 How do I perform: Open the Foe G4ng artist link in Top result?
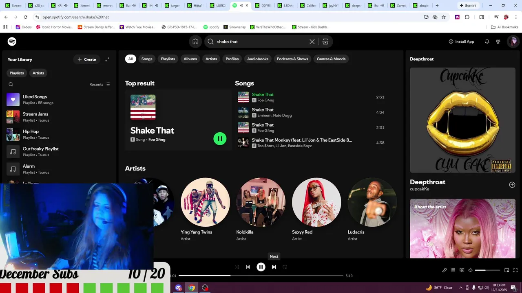(157, 140)
